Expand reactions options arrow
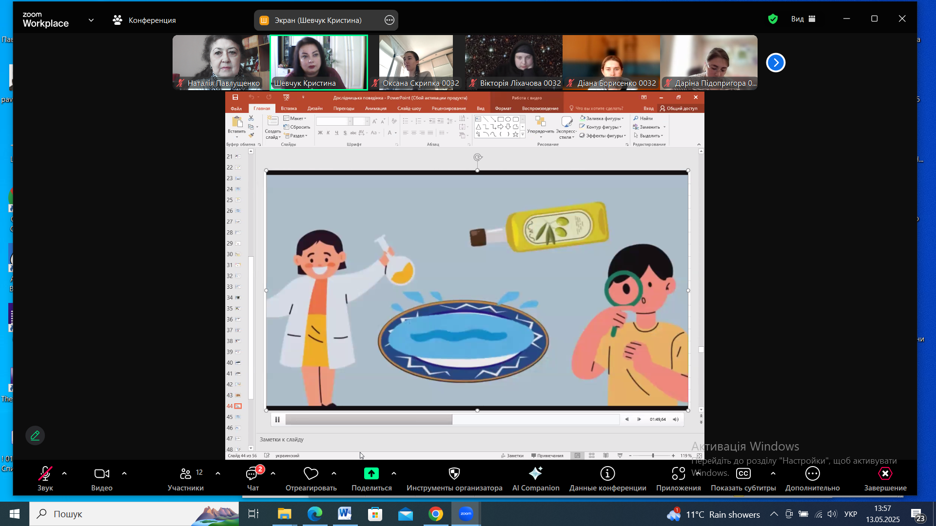The height and width of the screenshot is (526, 936). 334,473
